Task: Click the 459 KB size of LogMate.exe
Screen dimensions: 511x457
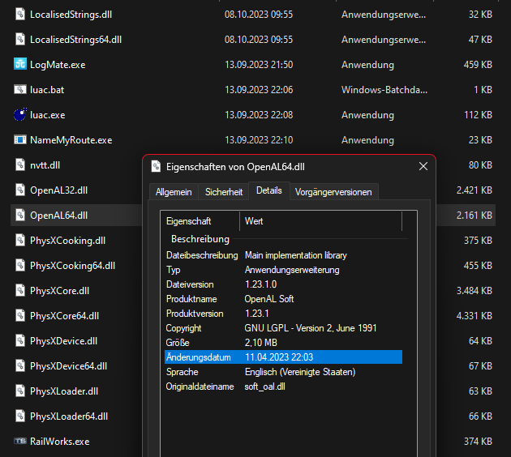Action: point(478,65)
